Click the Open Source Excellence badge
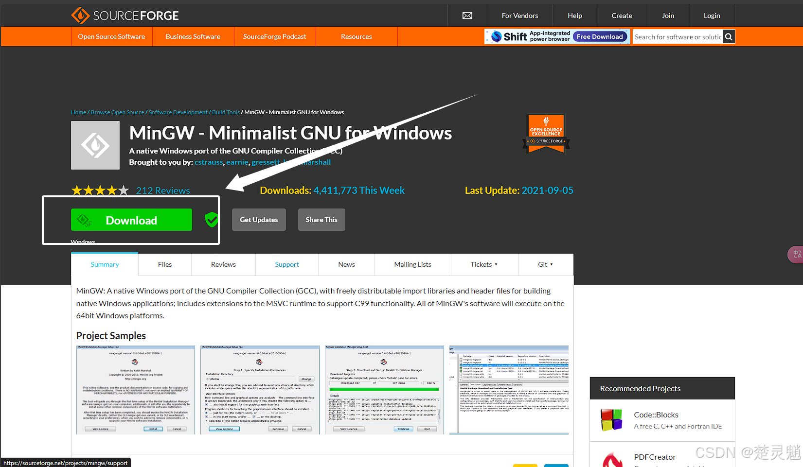This screenshot has width=803, height=467. click(546, 134)
